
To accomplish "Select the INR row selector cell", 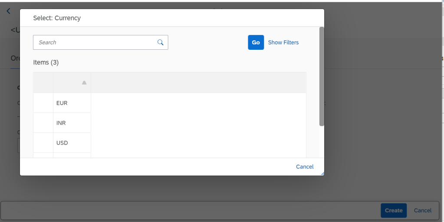I will [x=43, y=123].
